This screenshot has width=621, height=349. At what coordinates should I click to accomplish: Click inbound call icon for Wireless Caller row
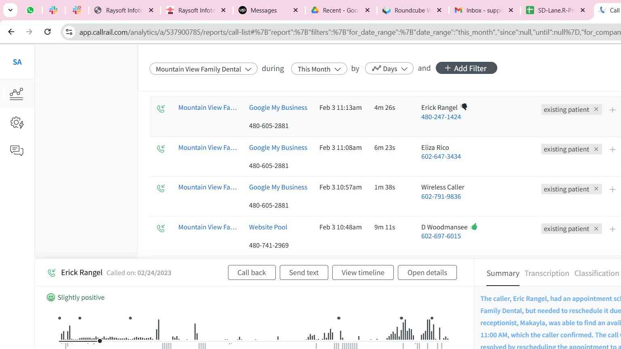pos(161,188)
